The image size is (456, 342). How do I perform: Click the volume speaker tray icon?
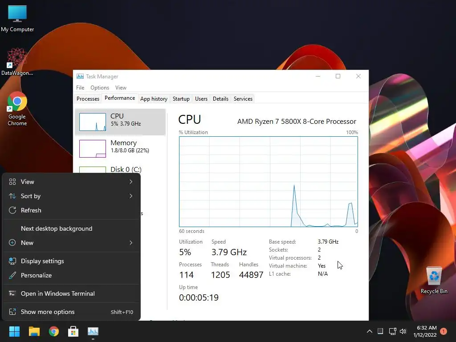(403, 331)
